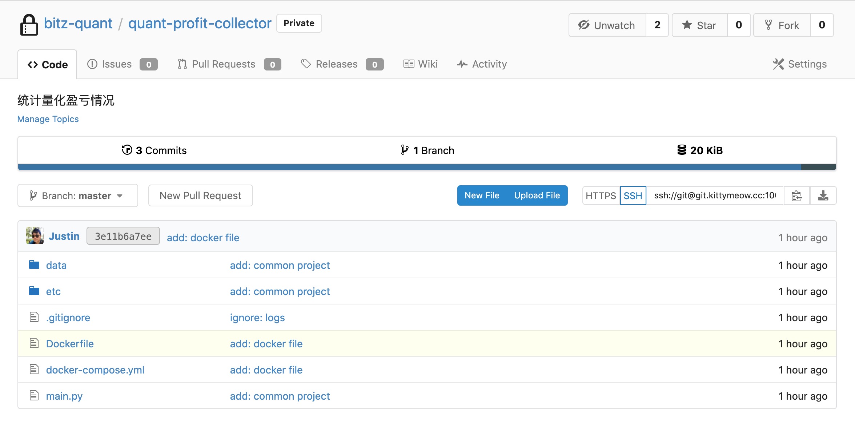Click the blue language statistics bar
Screen dimensions: 855x428
pyautogui.click(x=409, y=167)
